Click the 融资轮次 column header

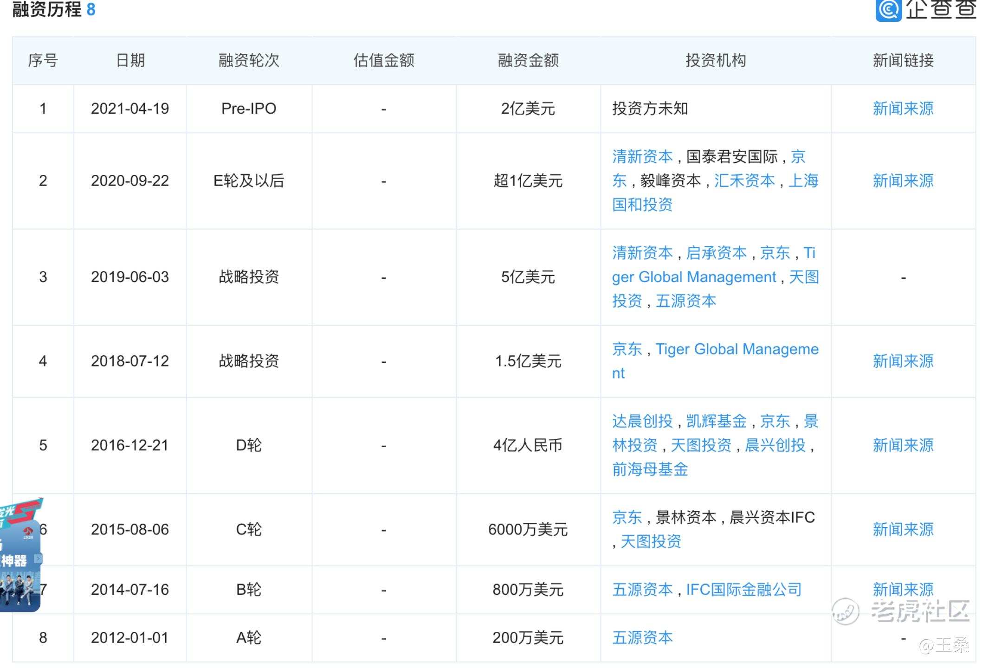click(x=249, y=60)
